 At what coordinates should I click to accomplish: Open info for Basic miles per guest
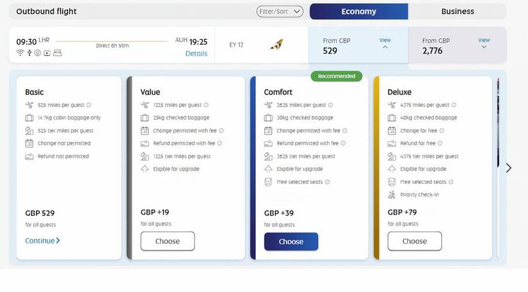pyautogui.click(x=89, y=105)
